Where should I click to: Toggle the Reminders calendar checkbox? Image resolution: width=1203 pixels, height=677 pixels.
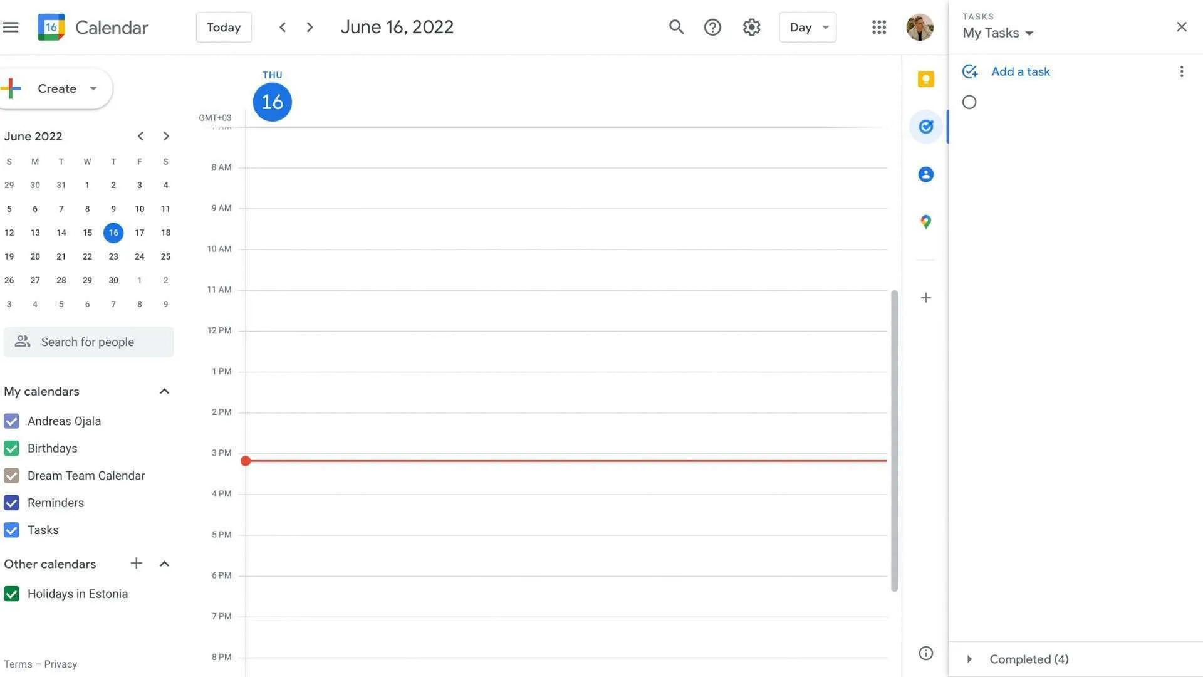pyautogui.click(x=11, y=503)
